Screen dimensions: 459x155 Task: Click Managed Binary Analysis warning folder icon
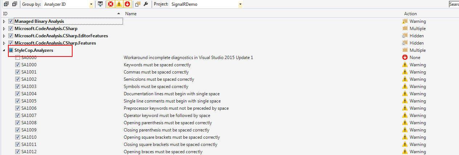tap(405, 21)
